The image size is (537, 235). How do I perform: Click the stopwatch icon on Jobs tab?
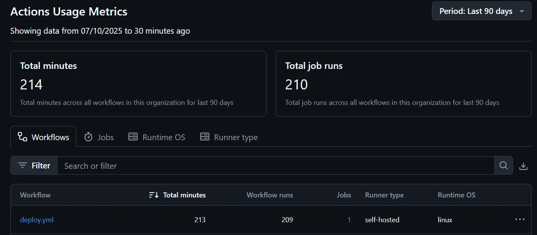click(88, 137)
